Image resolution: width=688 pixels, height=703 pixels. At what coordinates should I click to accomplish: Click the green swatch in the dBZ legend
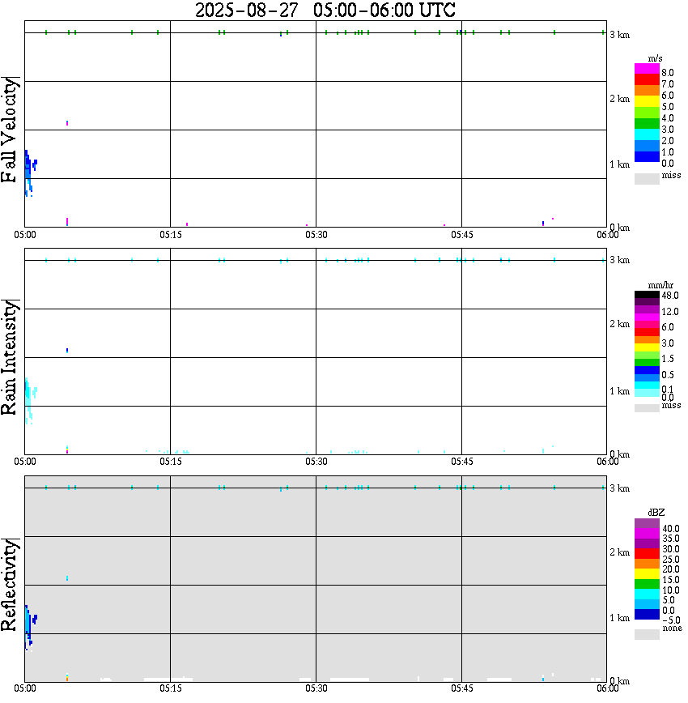647,584
